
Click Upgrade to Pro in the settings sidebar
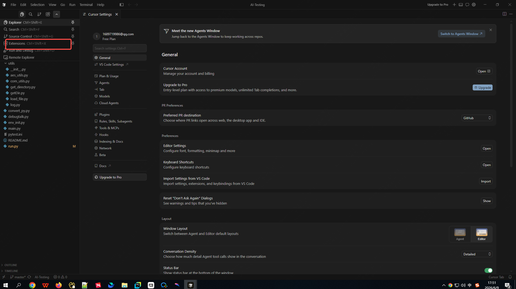[x=120, y=177]
